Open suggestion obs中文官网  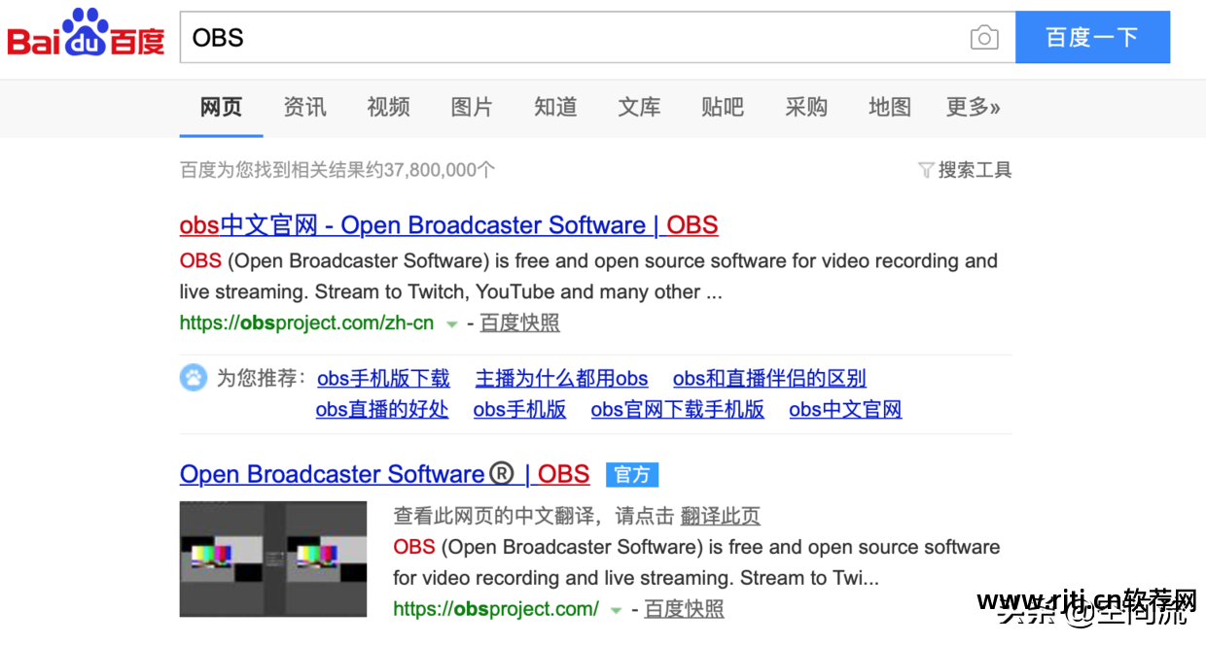(x=845, y=409)
